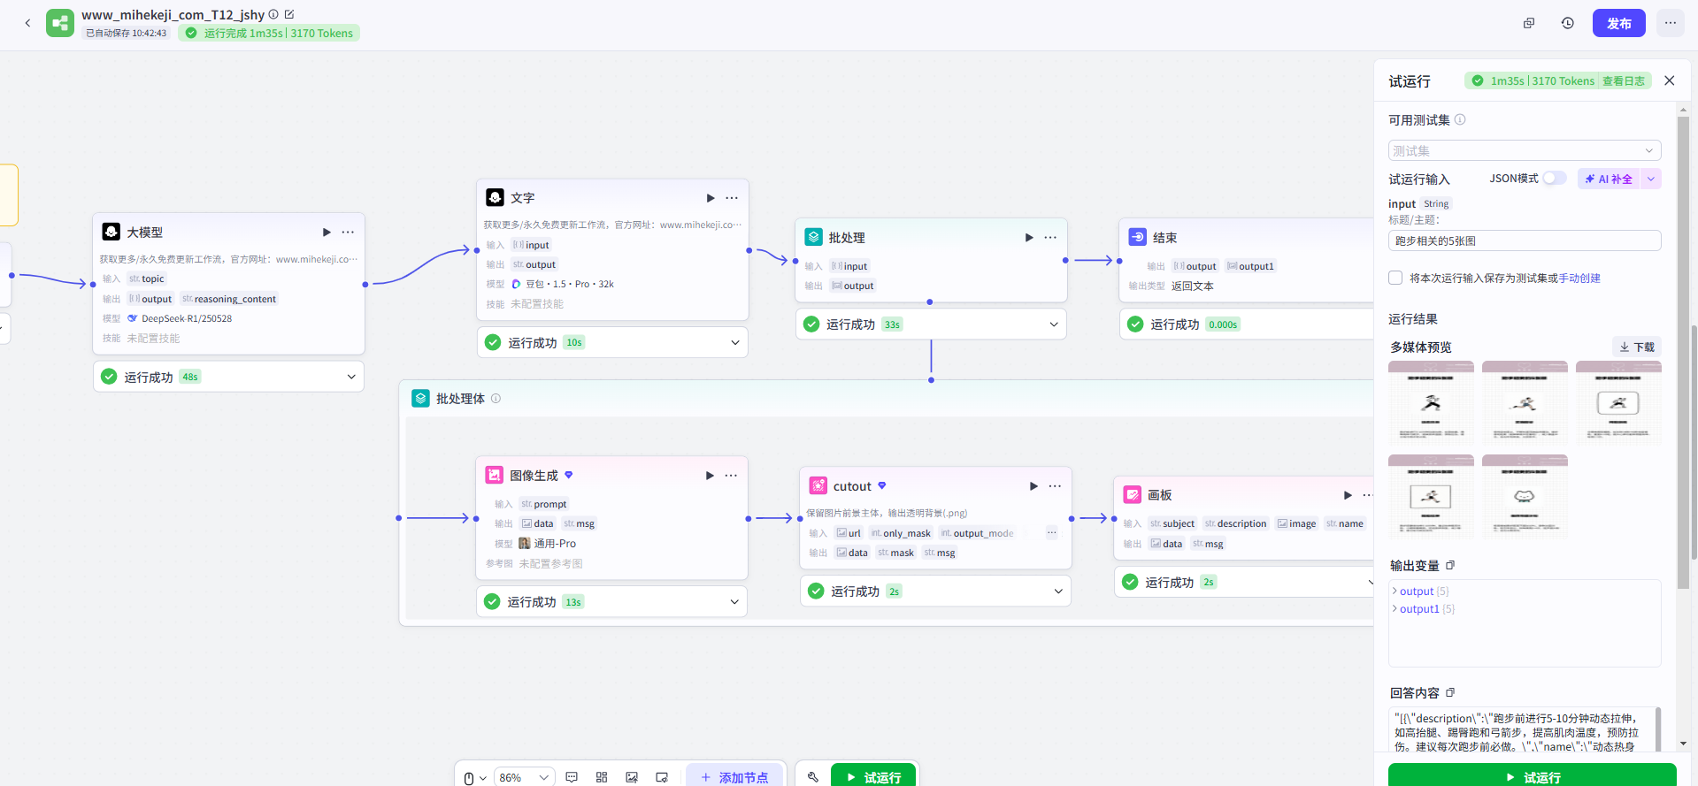Copy 回答内容 using the copy icon
1698x786 pixels.
(x=1450, y=693)
